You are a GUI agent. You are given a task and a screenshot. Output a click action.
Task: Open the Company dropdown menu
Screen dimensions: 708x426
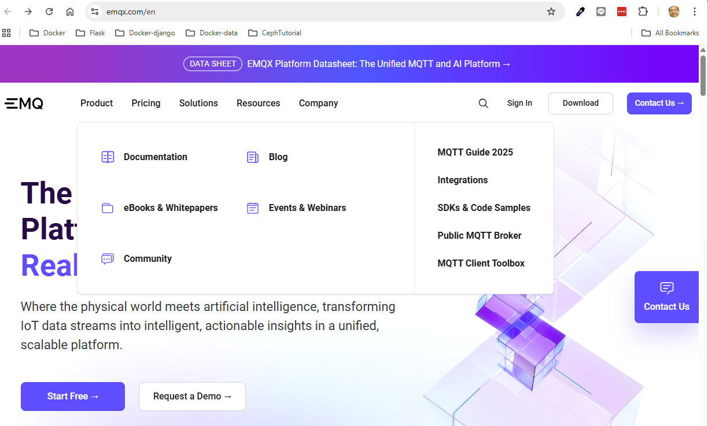tap(318, 103)
